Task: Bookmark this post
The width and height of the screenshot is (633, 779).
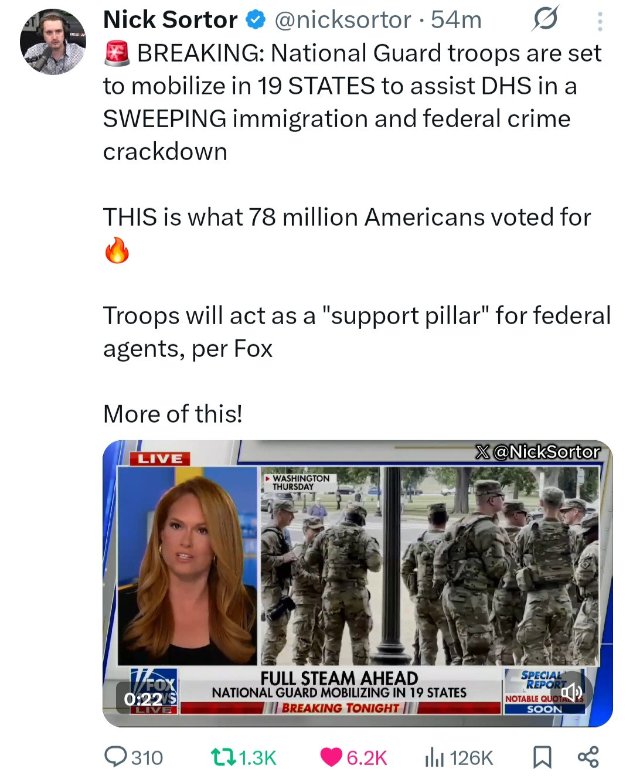Action: coord(542,757)
